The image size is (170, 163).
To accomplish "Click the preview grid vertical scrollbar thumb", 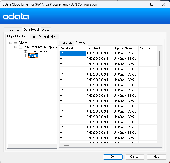I will [159, 58].
